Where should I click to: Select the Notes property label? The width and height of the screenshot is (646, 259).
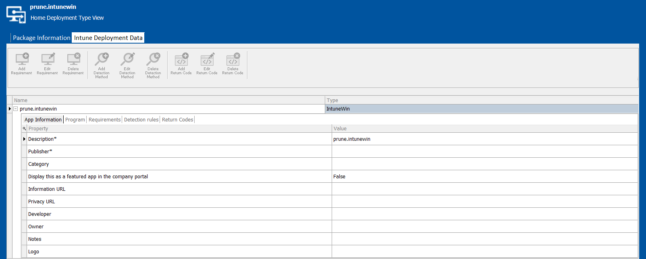click(x=35, y=239)
